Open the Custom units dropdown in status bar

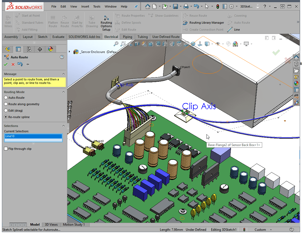point(271,230)
